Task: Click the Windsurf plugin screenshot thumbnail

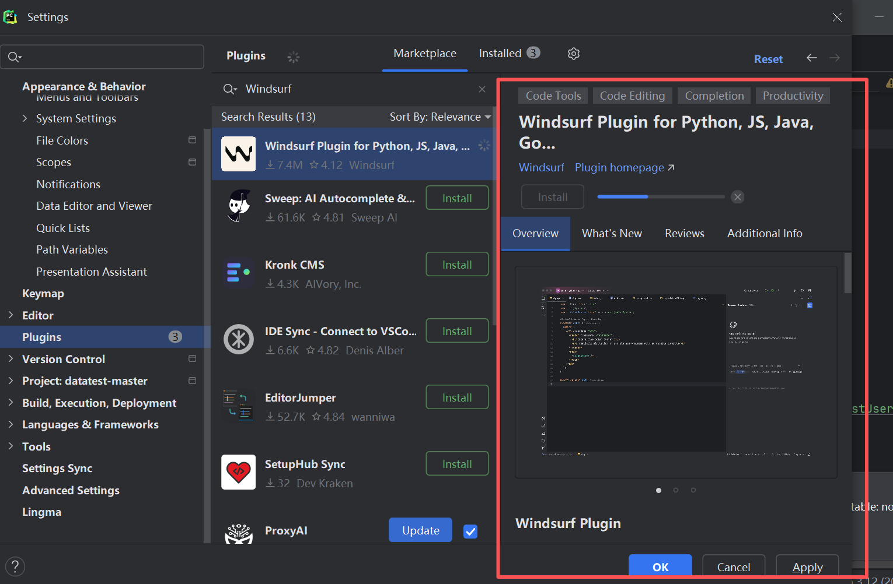Action: [x=676, y=372]
